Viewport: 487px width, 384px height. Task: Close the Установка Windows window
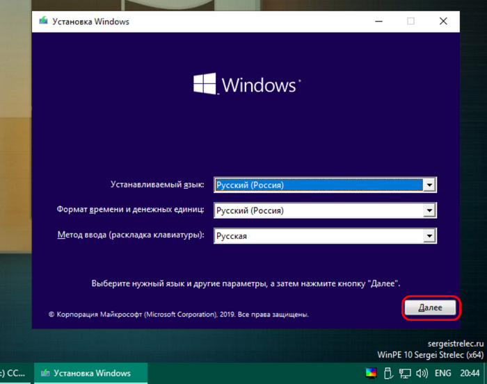coord(443,21)
